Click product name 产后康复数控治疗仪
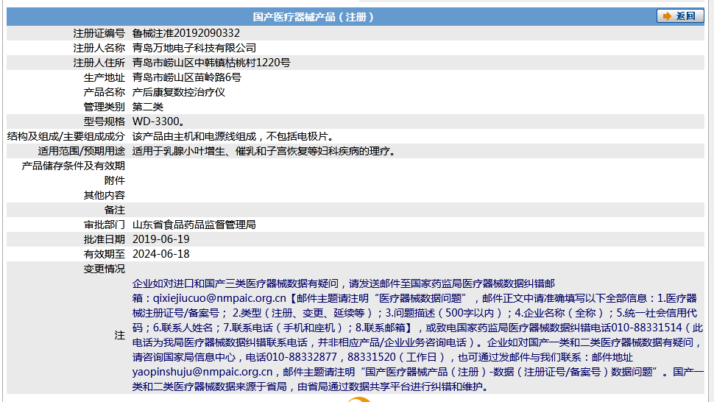The height and width of the screenshot is (402, 714). [178, 92]
